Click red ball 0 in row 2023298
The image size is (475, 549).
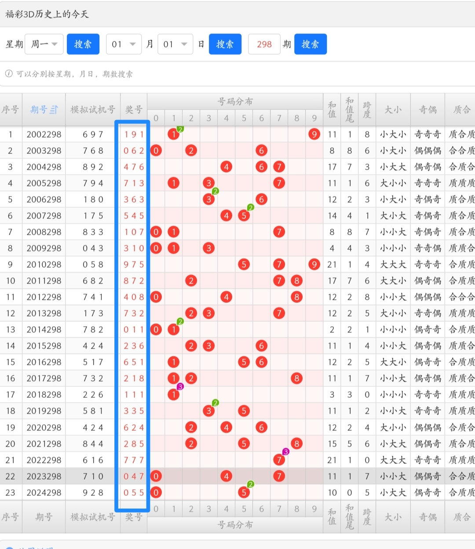[x=156, y=476]
